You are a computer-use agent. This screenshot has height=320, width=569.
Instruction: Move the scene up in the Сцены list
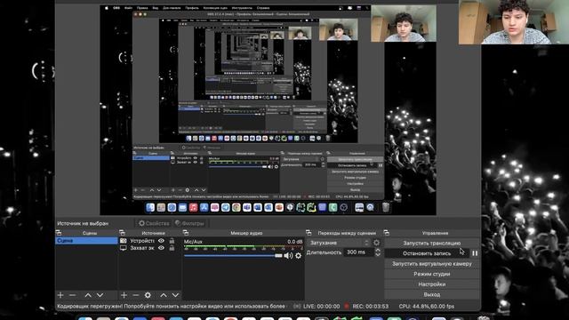(88, 295)
